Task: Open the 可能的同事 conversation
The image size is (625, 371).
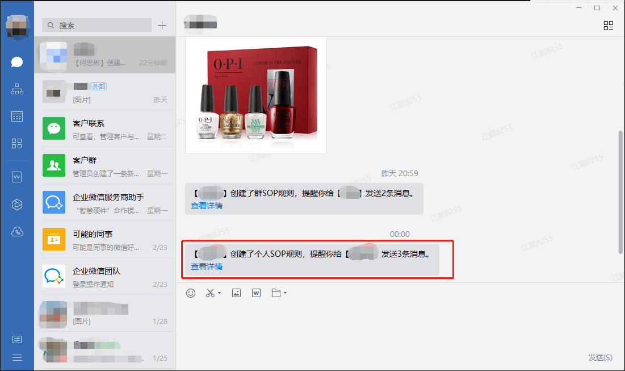Action: (x=105, y=239)
